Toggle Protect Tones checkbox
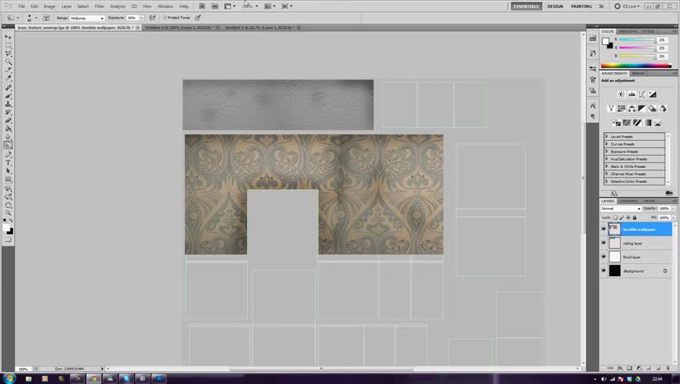This screenshot has height=384, width=680. pyautogui.click(x=165, y=18)
